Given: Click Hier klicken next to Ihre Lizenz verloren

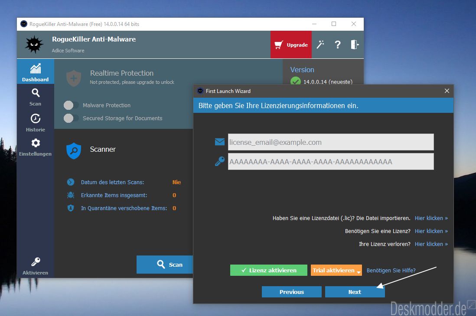Looking at the screenshot, I should click(x=431, y=244).
